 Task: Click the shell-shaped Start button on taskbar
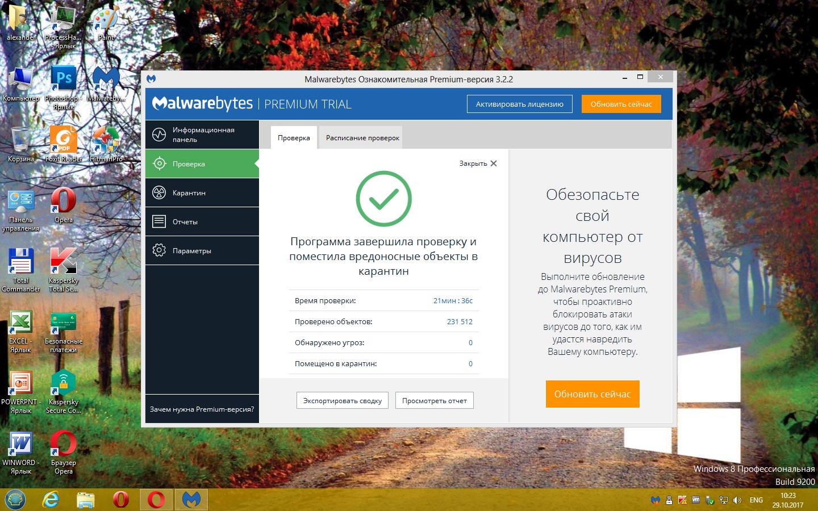click(x=15, y=500)
